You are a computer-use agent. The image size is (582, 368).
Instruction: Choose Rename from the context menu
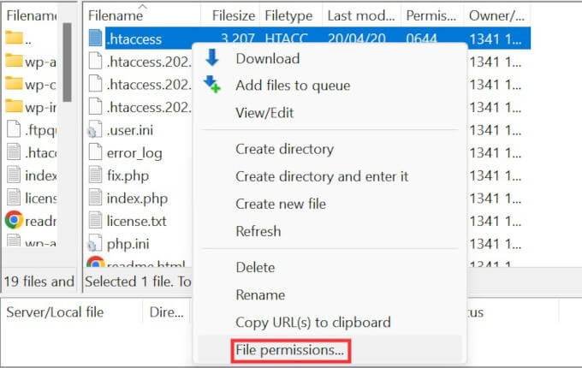point(260,294)
